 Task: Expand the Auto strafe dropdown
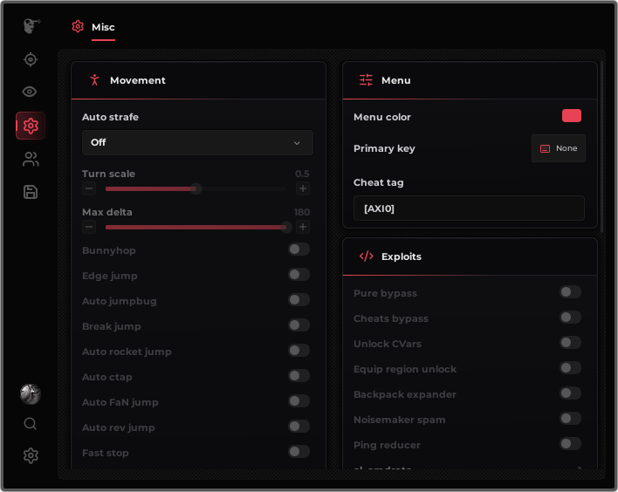(x=197, y=142)
